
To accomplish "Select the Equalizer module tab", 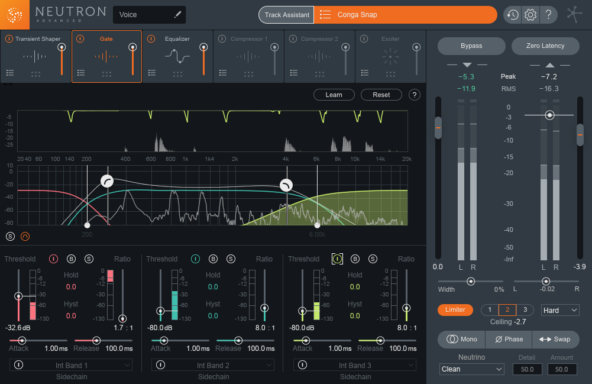I will point(177,56).
